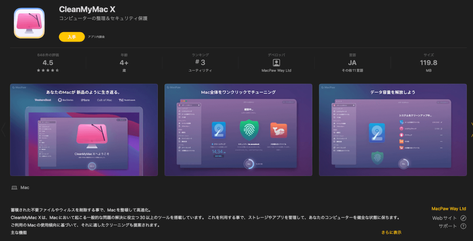Screen dimensions: 473x241
Task: Click the red whale folder icon in screenshot
Action: [x=279, y=130]
